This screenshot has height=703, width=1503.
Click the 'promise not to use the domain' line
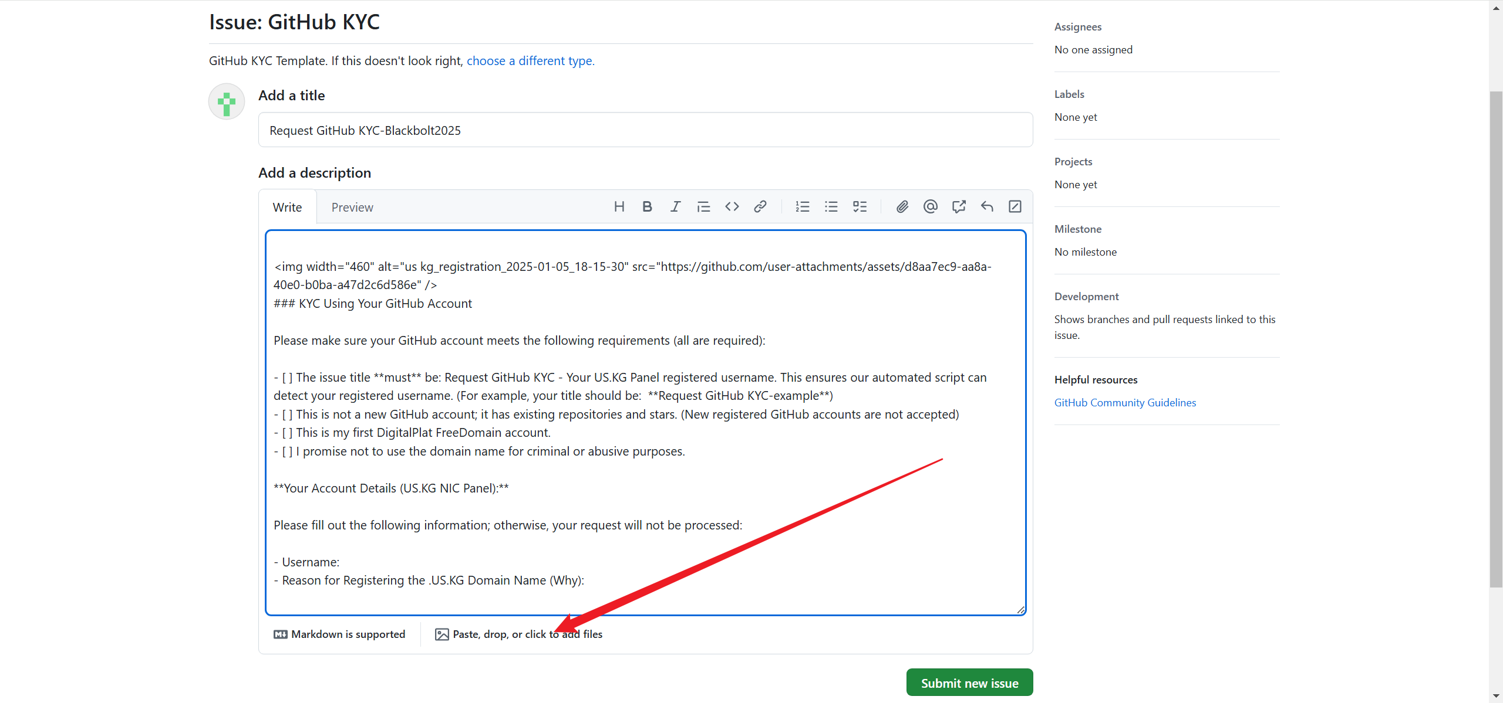pos(479,451)
